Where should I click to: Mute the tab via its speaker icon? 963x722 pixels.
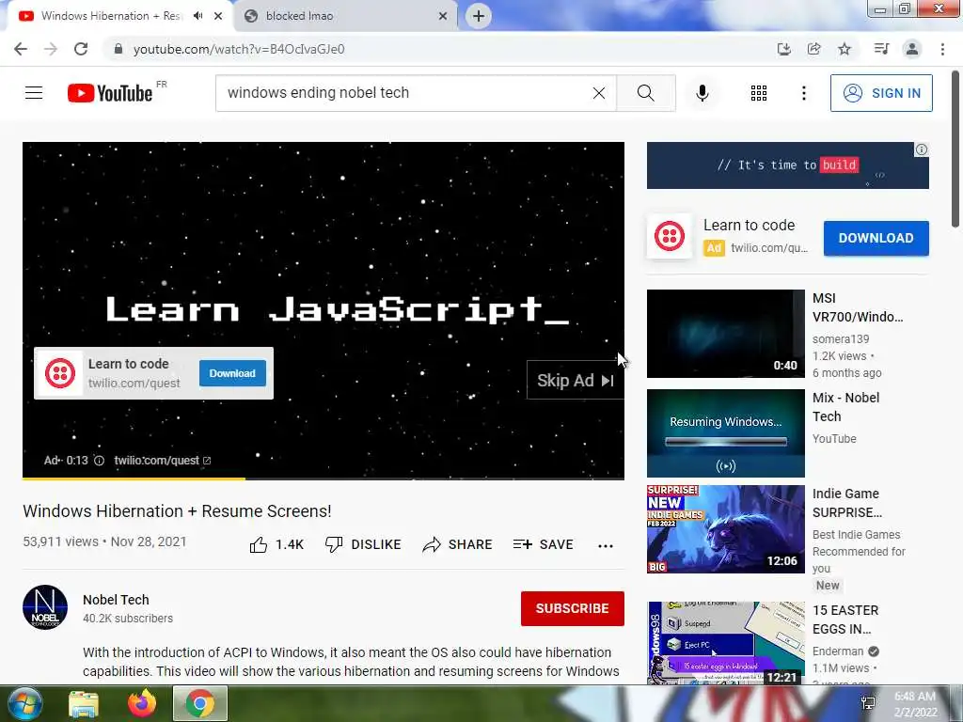(197, 16)
